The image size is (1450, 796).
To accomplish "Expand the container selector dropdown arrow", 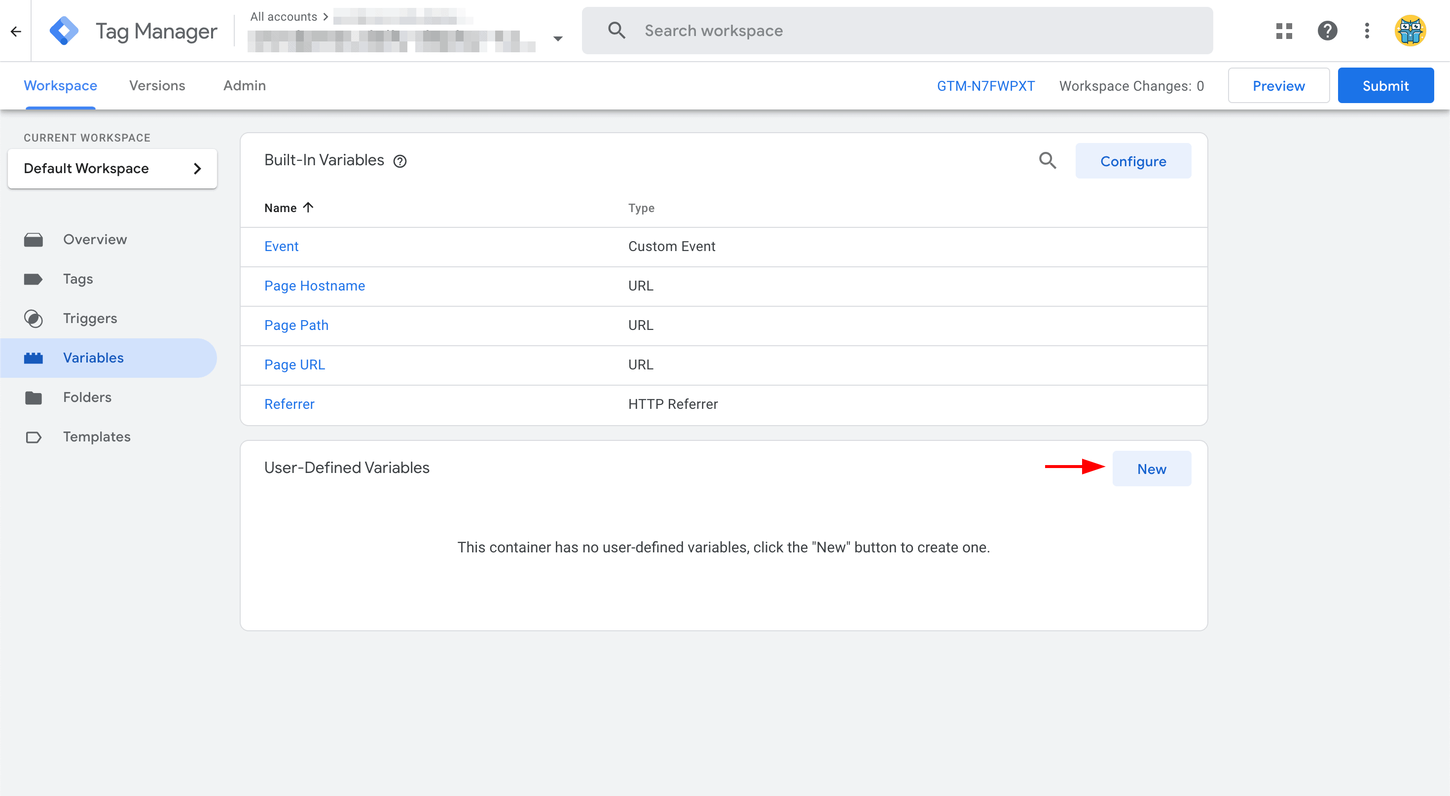I will coord(557,39).
